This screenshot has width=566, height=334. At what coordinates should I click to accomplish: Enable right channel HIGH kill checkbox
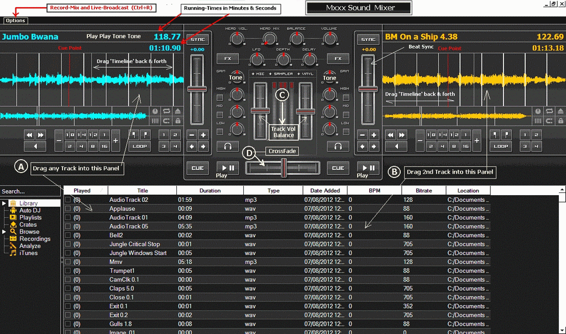(x=346, y=97)
